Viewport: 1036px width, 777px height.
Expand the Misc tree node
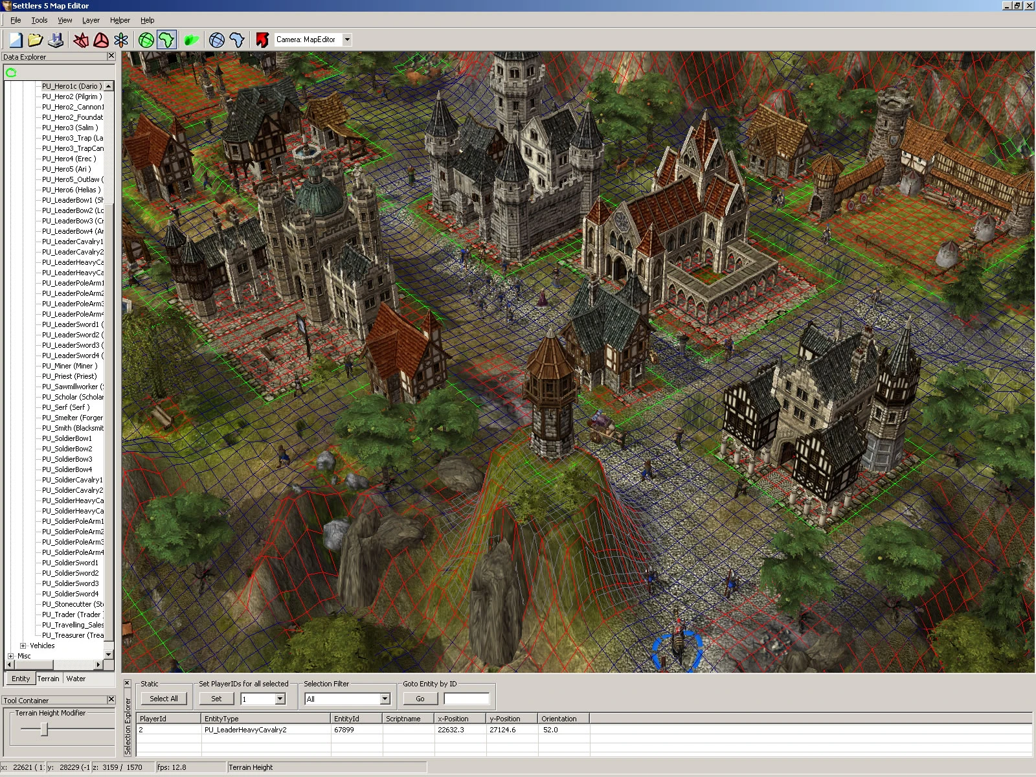(x=11, y=656)
